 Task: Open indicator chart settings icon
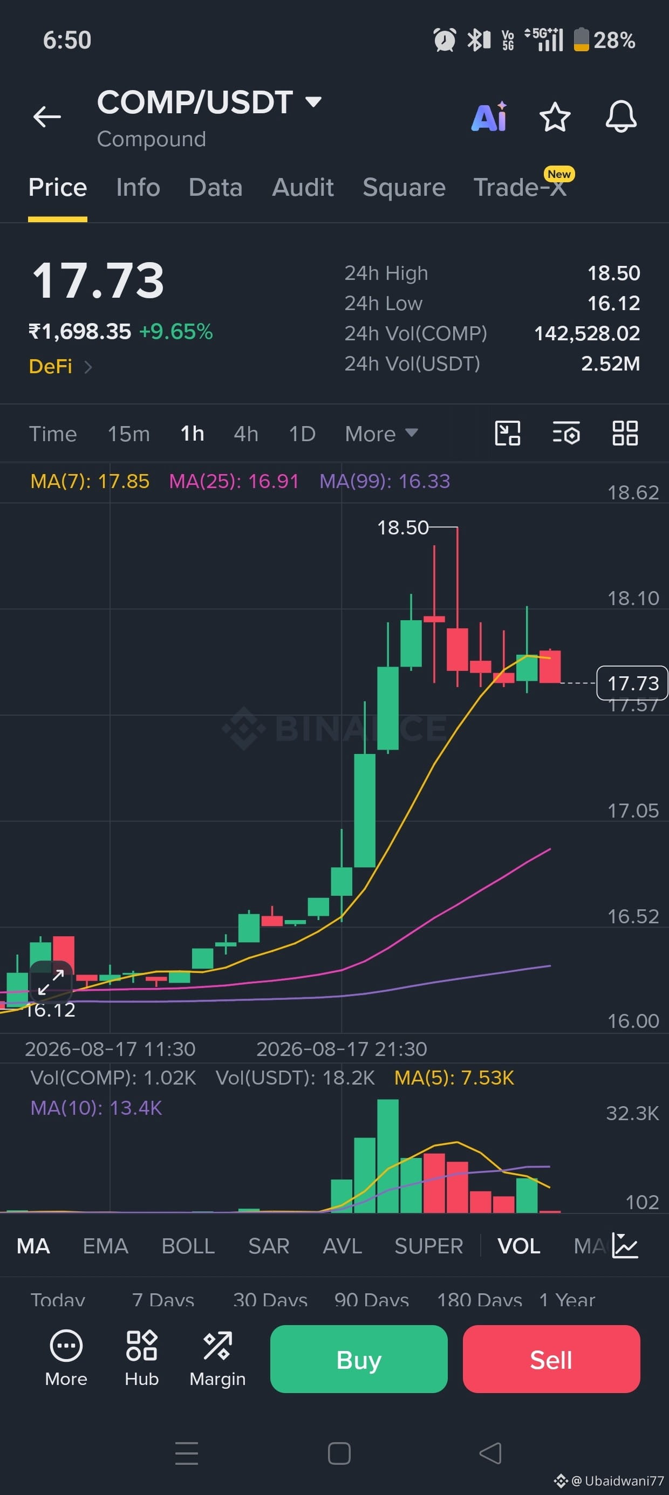[x=625, y=1245]
